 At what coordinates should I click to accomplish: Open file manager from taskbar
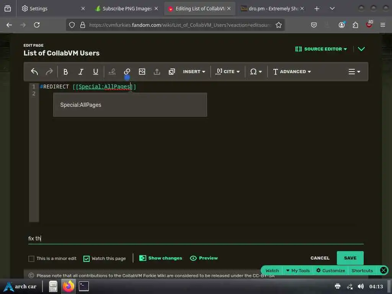tap(53, 286)
